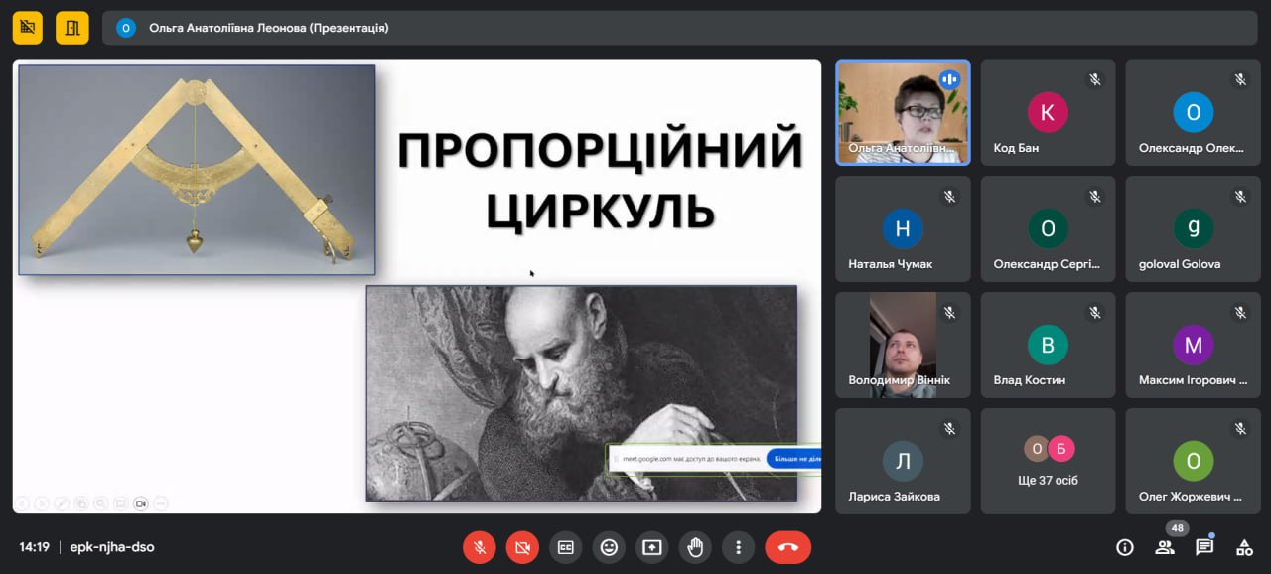Click the g avatar of goloval Golova
This screenshot has width=1271, height=574.
[x=1193, y=228]
